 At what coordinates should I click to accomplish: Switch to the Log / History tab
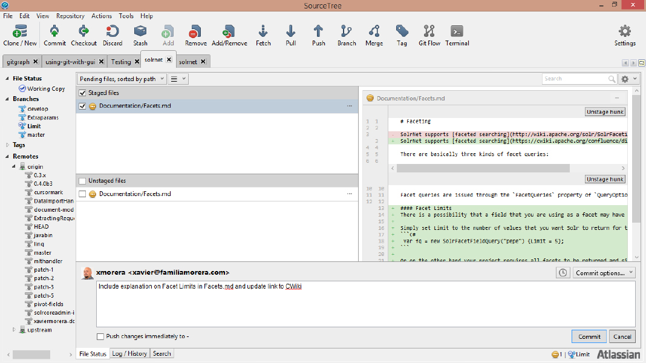[x=129, y=353]
